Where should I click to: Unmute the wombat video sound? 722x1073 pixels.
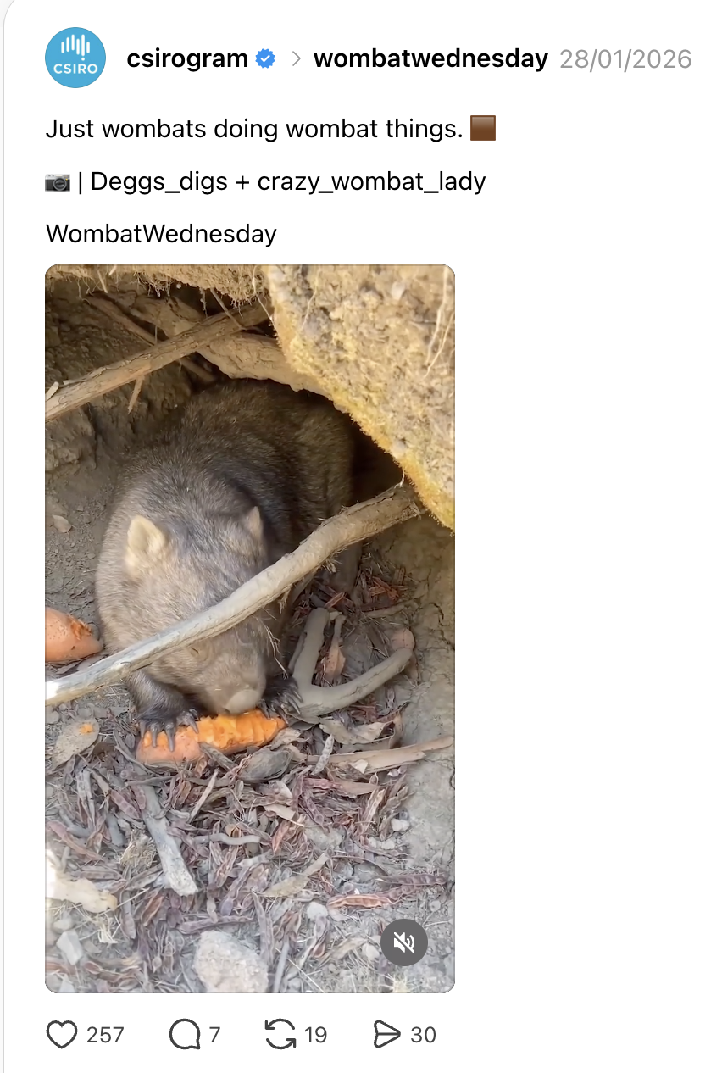click(x=404, y=942)
